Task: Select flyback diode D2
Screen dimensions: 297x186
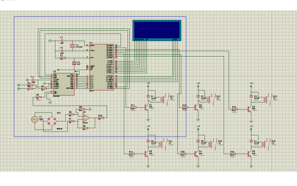Action: (198, 96)
